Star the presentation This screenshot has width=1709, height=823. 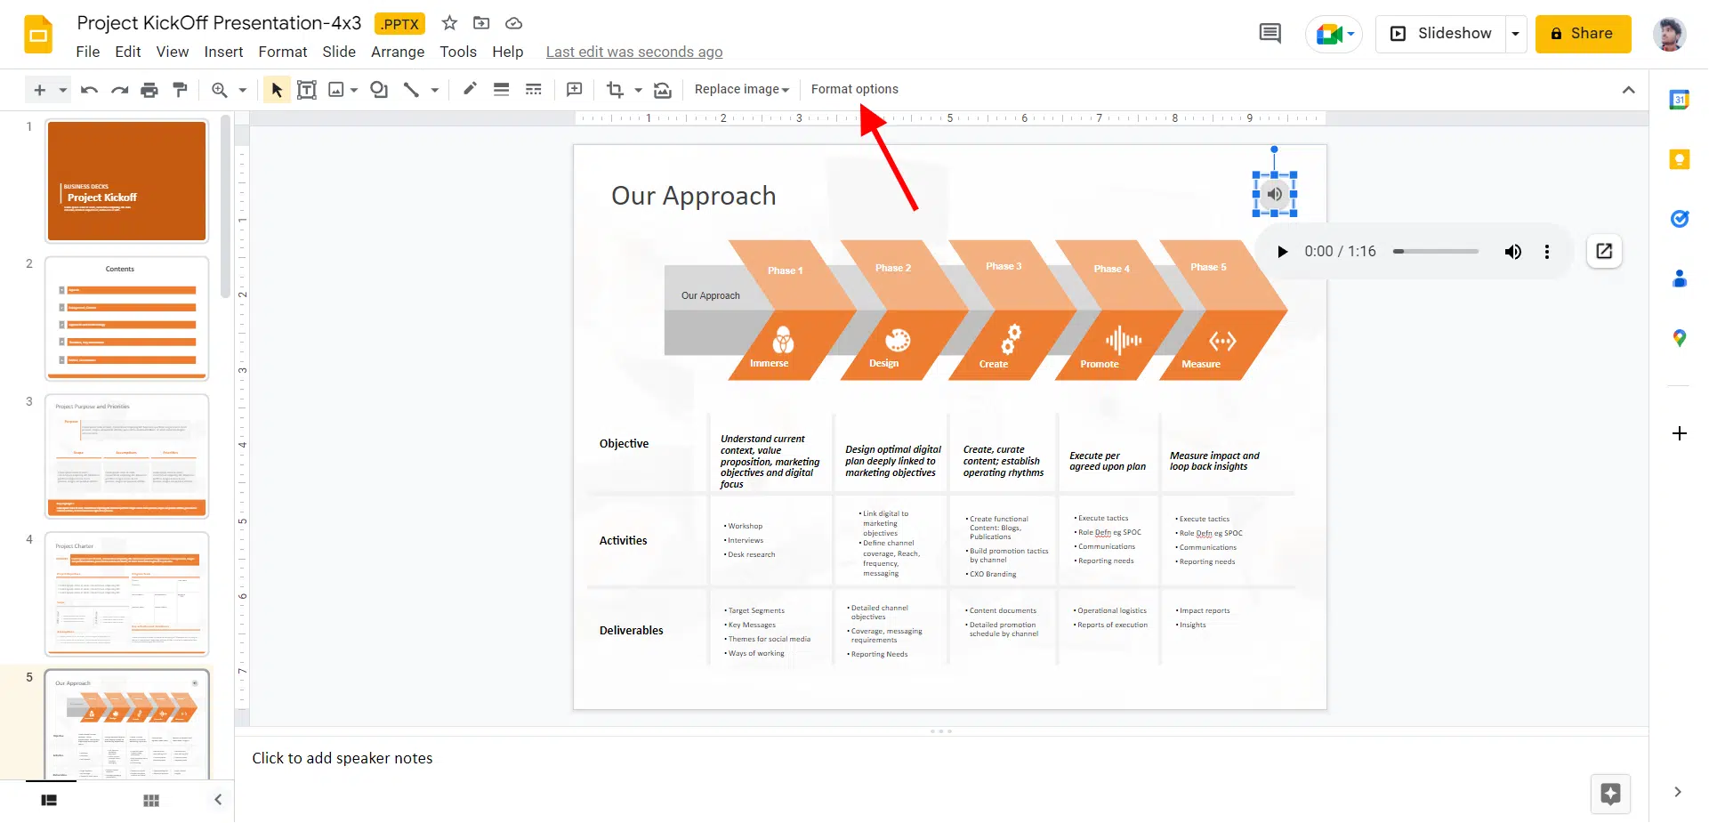[x=449, y=23]
